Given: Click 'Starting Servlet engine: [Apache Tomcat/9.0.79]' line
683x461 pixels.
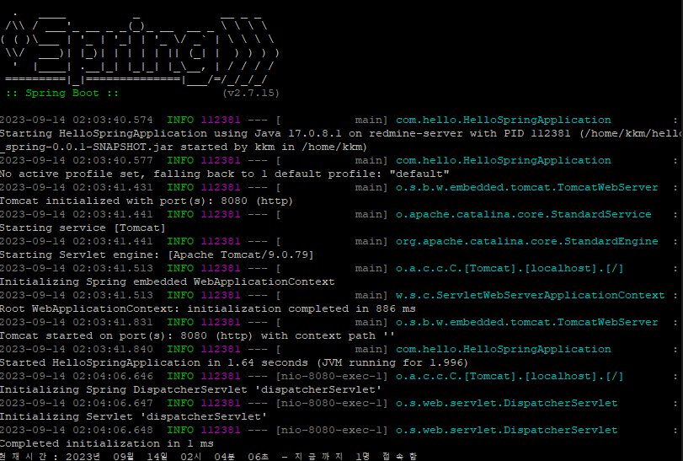Looking at the screenshot, I should click(x=157, y=255).
